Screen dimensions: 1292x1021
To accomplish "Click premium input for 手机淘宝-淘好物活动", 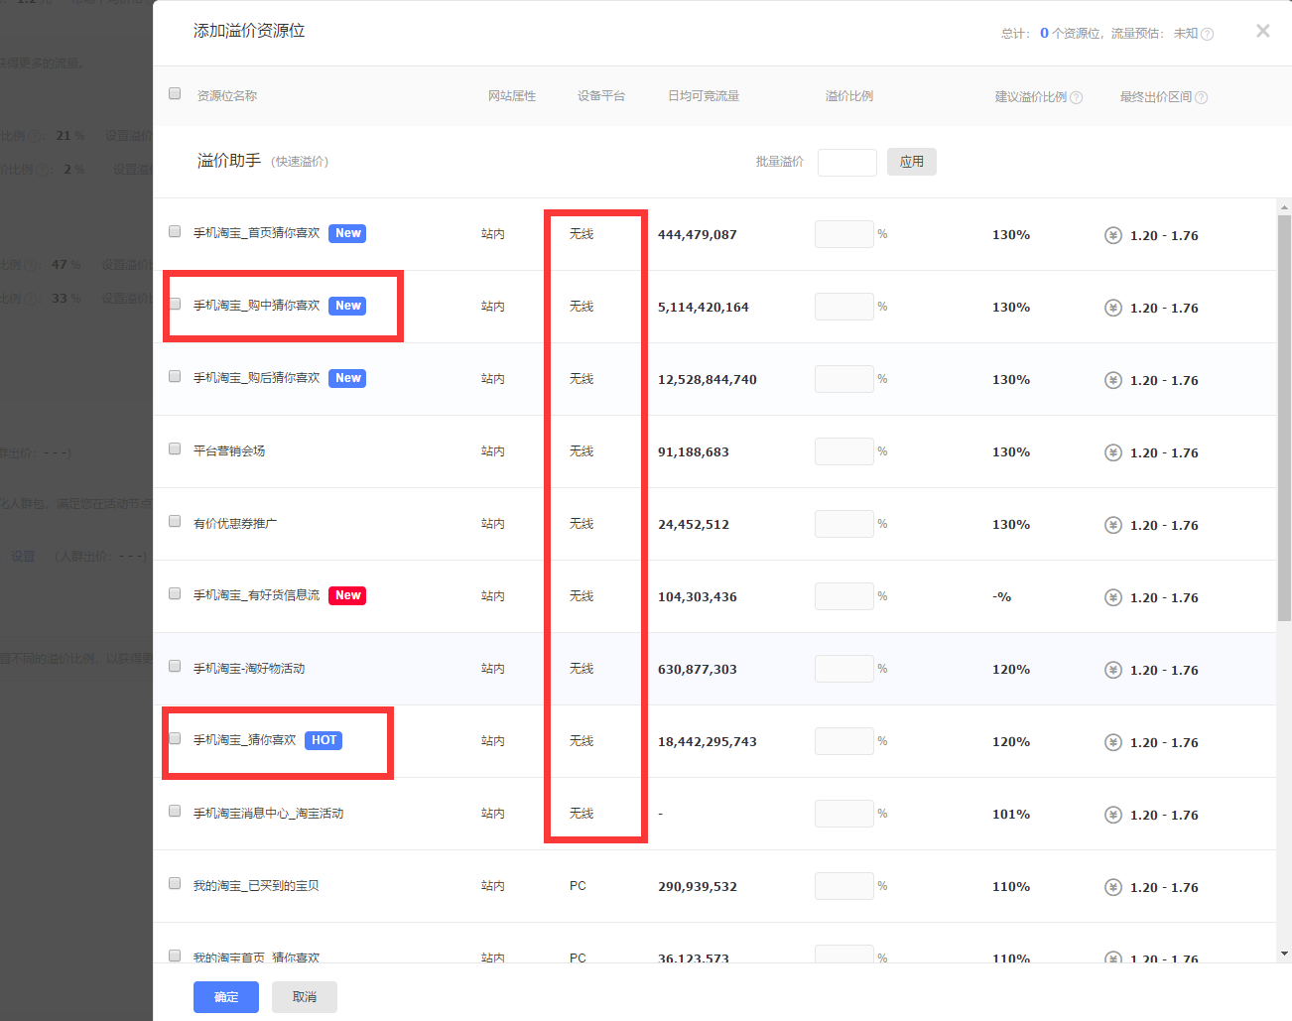I will (x=844, y=669).
